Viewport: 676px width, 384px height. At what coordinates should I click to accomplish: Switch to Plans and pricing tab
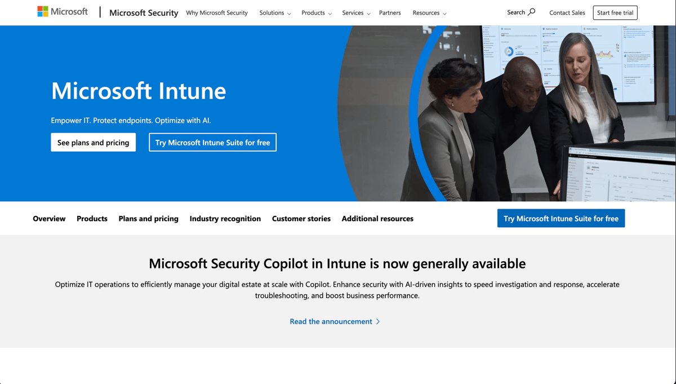(148, 218)
